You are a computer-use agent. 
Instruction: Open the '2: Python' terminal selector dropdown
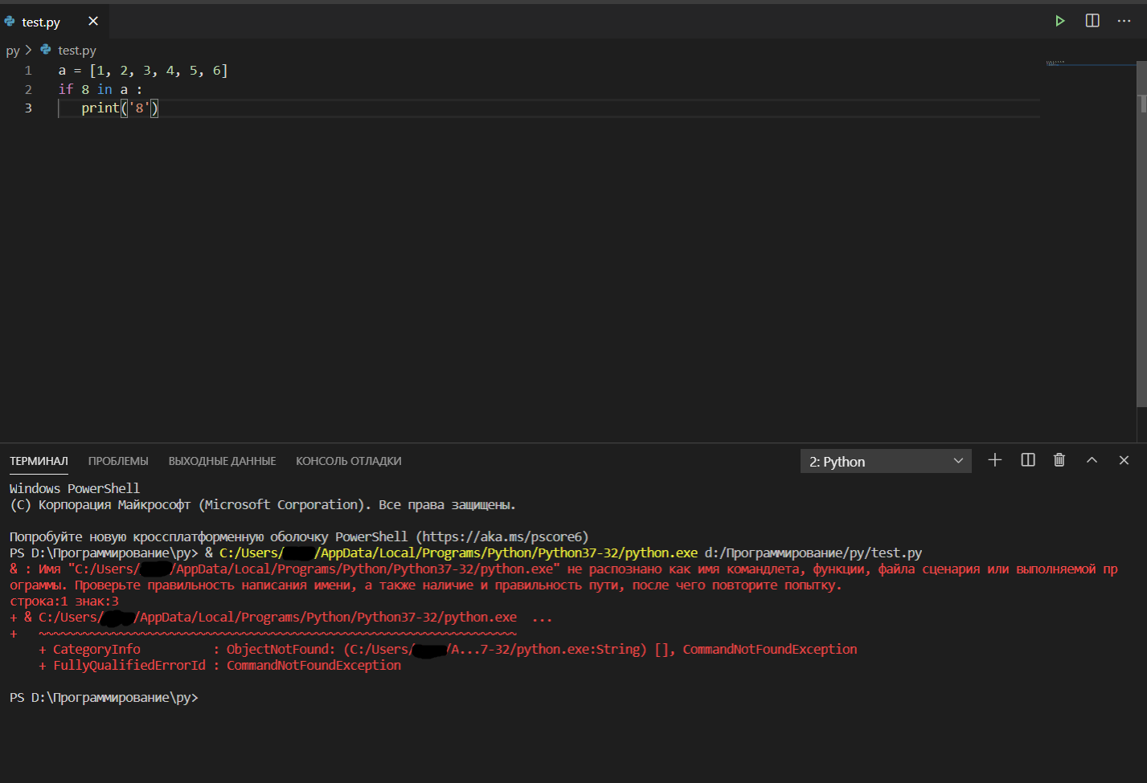coord(886,461)
